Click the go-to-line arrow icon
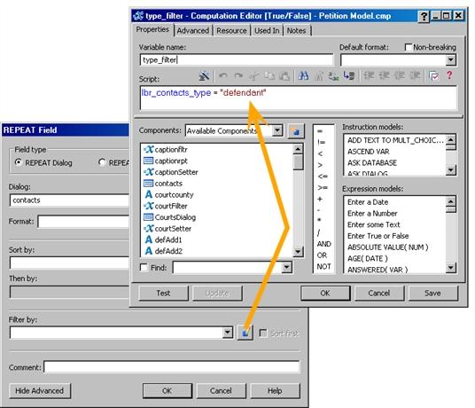 tap(349, 75)
